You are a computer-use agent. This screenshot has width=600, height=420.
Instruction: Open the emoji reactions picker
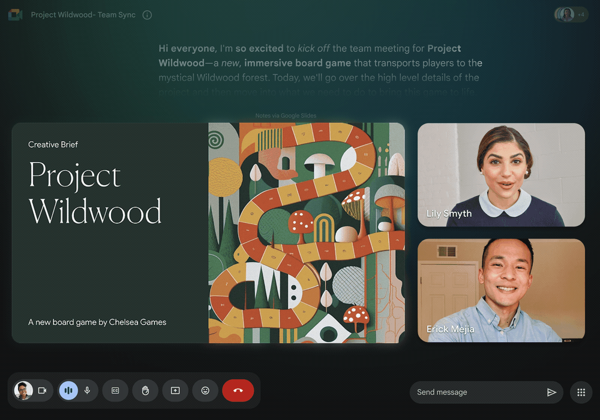pyautogui.click(x=205, y=391)
